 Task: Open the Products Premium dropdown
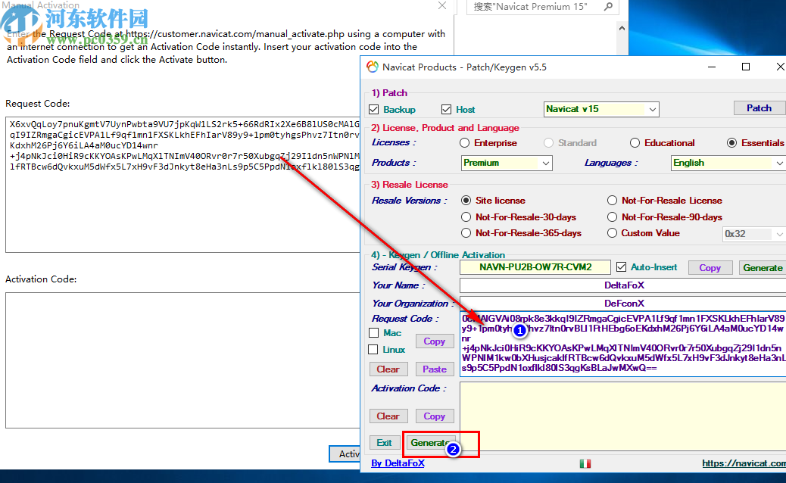click(507, 163)
